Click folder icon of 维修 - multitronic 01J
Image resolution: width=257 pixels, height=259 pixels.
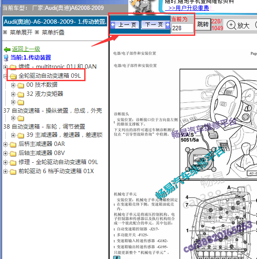point(13,67)
